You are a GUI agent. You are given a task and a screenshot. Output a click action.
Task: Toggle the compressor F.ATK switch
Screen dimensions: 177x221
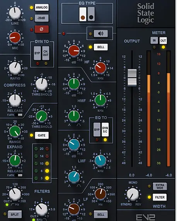pyautogui.click(x=19, y=115)
